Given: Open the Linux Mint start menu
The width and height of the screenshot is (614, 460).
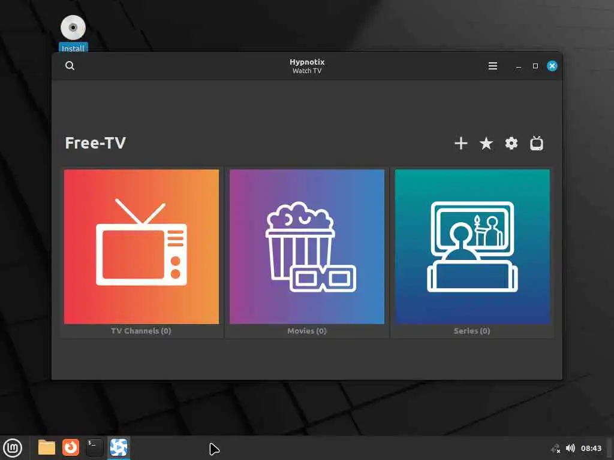Looking at the screenshot, I should pos(13,448).
